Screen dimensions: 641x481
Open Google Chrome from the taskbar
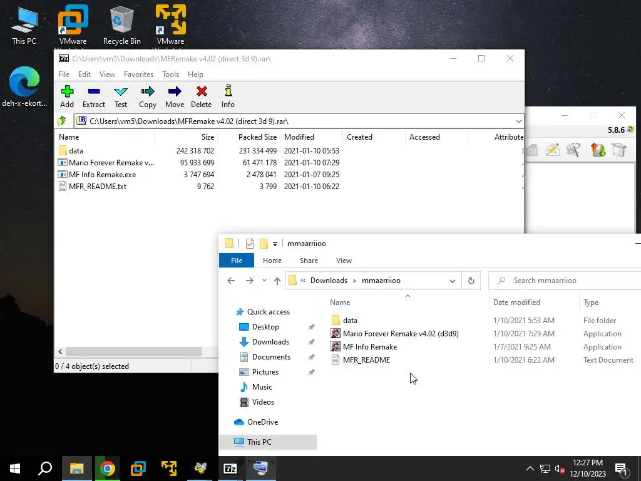click(108, 468)
